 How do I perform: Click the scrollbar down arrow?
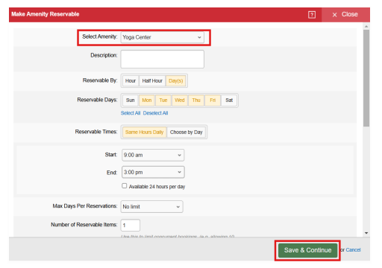pyautogui.click(x=366, y=233)
